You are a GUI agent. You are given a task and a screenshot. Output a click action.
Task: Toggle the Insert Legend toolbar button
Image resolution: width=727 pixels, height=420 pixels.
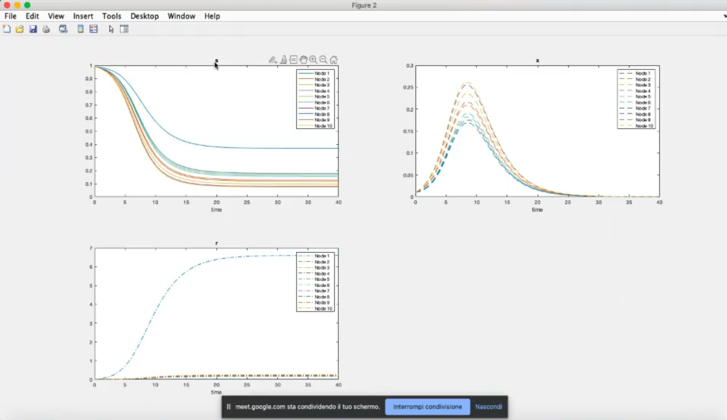pos(94,29)
